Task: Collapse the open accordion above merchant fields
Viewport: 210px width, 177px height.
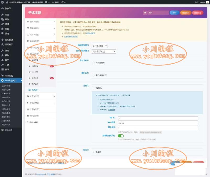Action: point(147,88)
